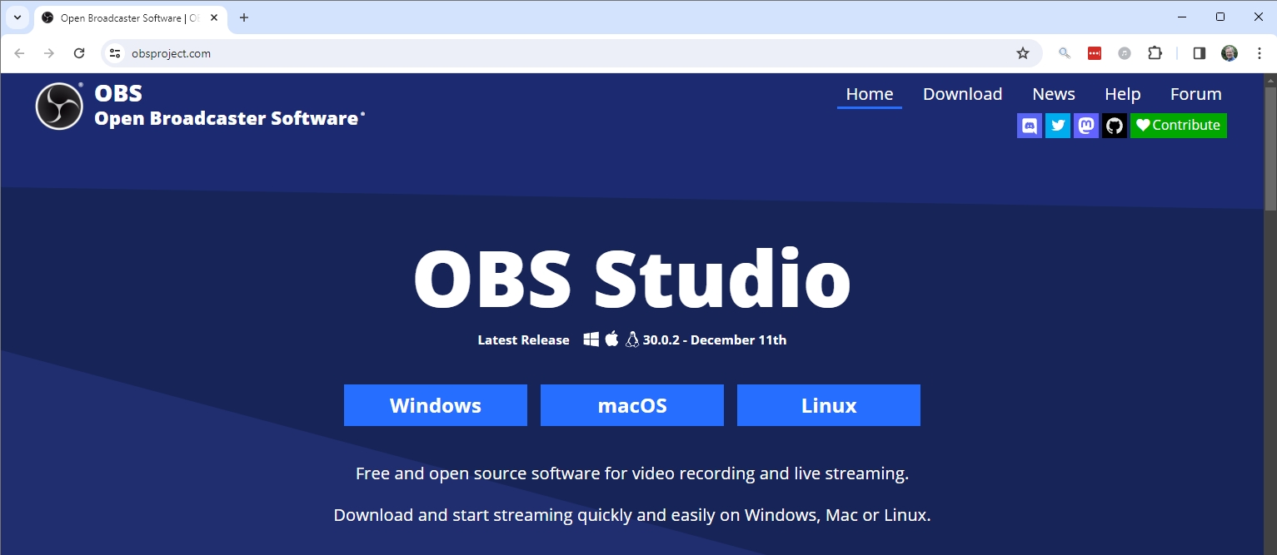Open the Forum nav item

coord(1195,94)
